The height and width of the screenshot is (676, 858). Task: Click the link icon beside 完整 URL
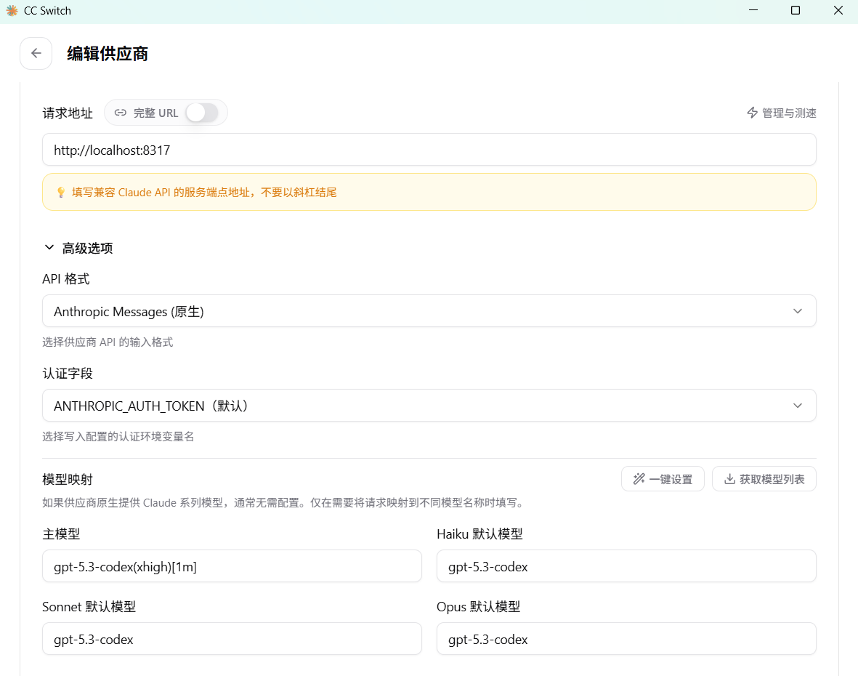pos(121,113)
